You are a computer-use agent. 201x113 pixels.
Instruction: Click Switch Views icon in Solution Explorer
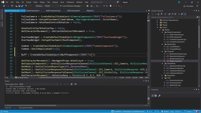pyautogui.click(x=161, y=14)
